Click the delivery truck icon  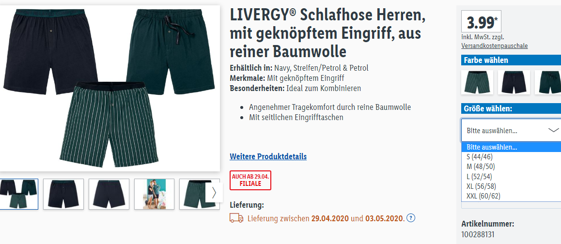pos(236,218)
